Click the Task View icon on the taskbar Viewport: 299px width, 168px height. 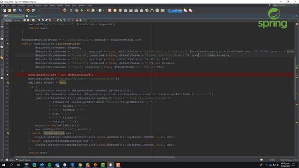pos(19,165)
